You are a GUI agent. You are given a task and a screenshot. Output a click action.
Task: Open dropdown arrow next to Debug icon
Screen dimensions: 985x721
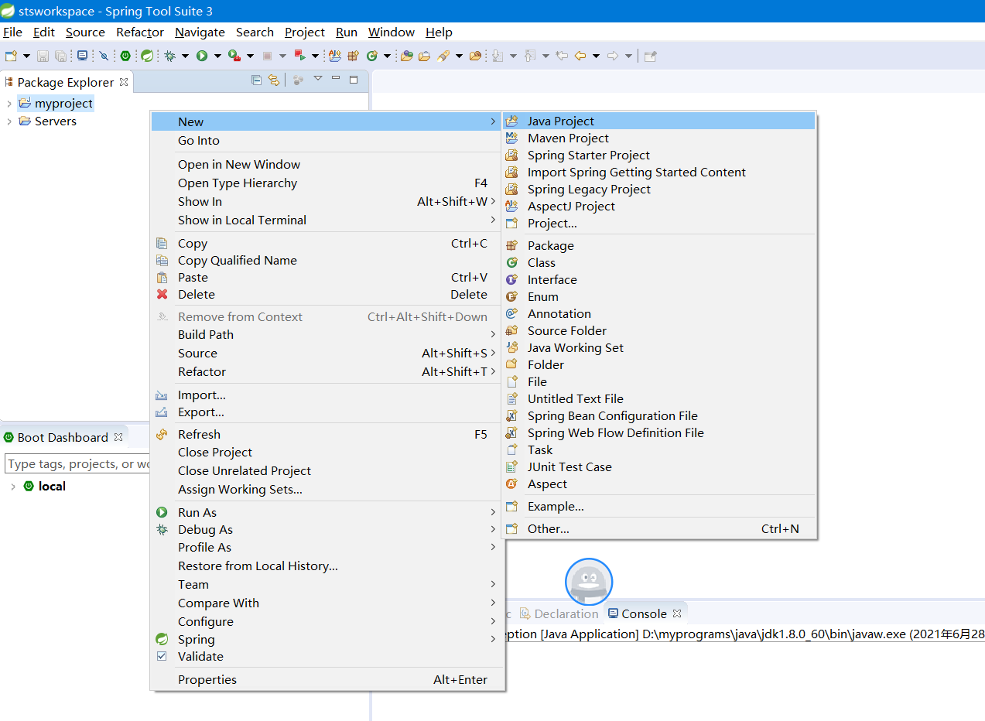tap(185, 56)
